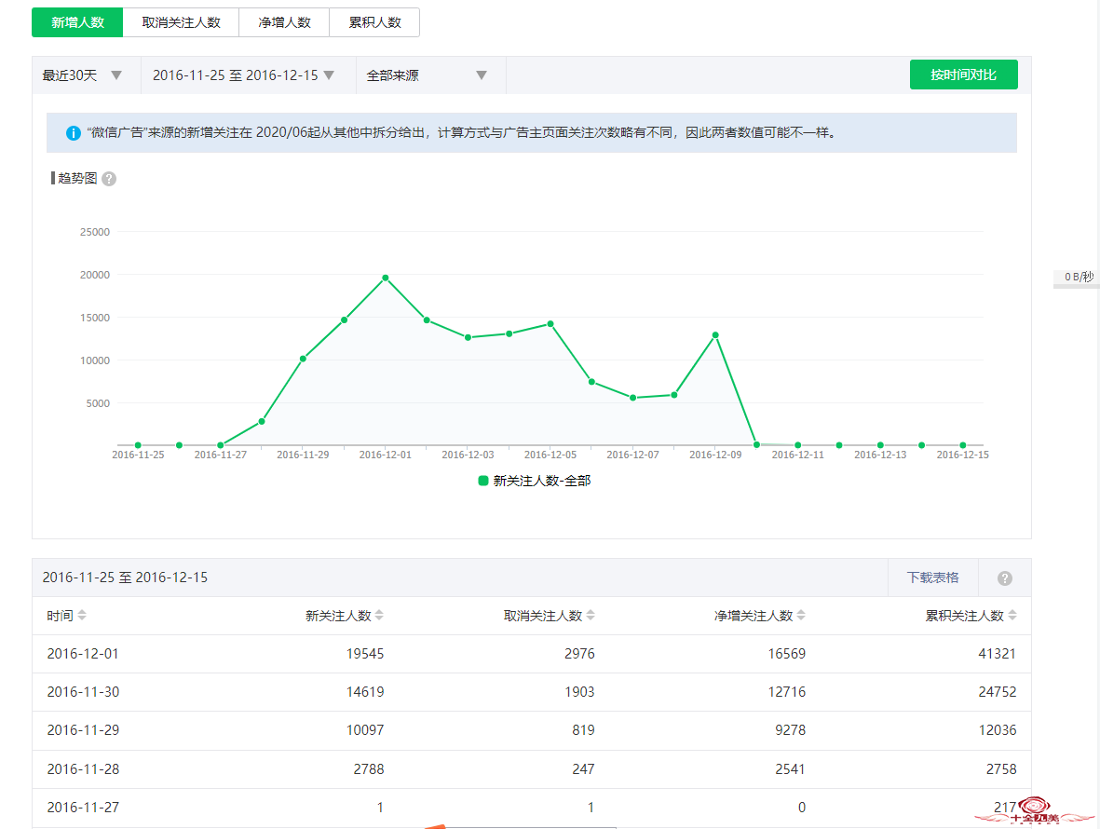Click the 25000 y-axis label
The width and height of the screenshot is (1100, 829).
click(95, 232)
